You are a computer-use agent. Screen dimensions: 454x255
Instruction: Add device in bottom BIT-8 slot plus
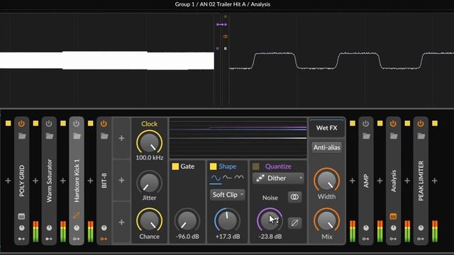pyautogui.click(x=121, y=222)
